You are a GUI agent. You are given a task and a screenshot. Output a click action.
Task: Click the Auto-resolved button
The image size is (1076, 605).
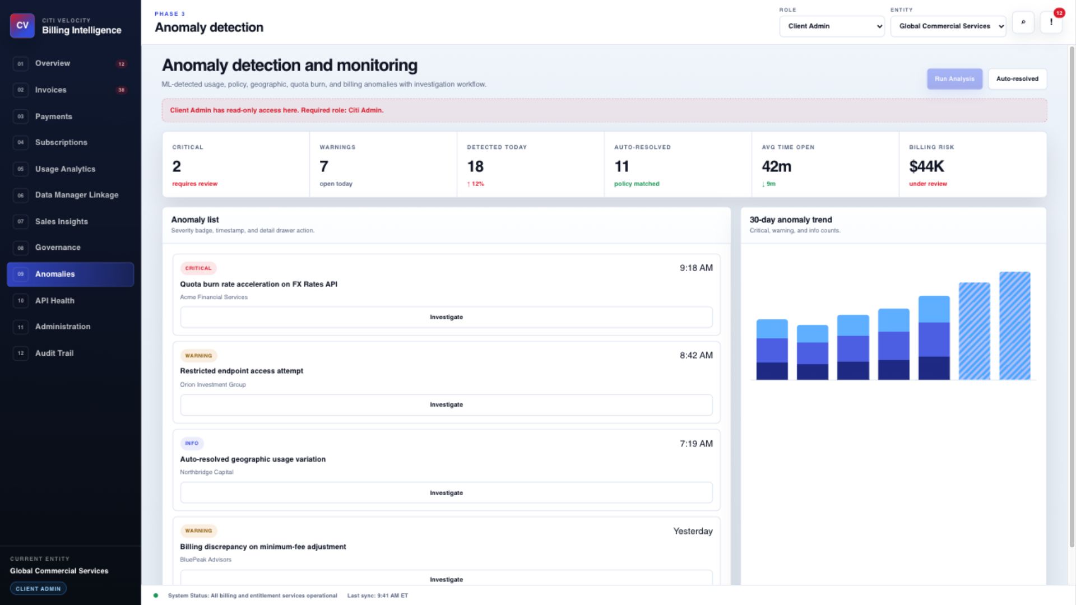[1017, 79]
